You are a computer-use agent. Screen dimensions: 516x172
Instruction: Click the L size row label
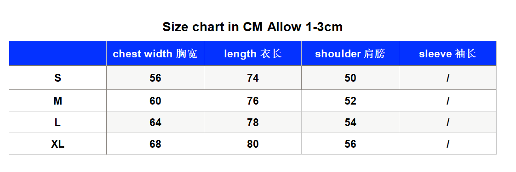point(57,122)
